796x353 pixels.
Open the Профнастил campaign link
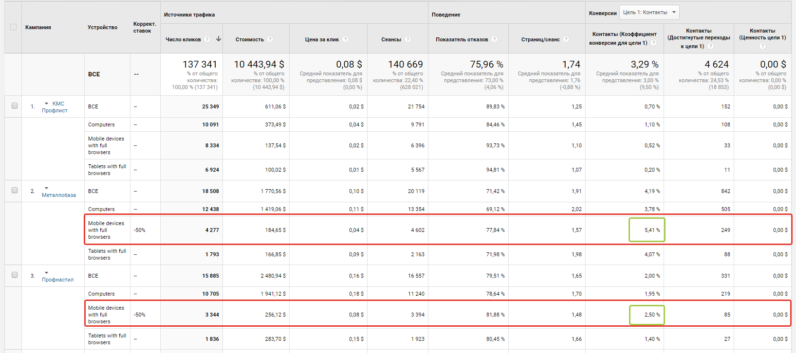pyautogui.click(x=57, y=280)
